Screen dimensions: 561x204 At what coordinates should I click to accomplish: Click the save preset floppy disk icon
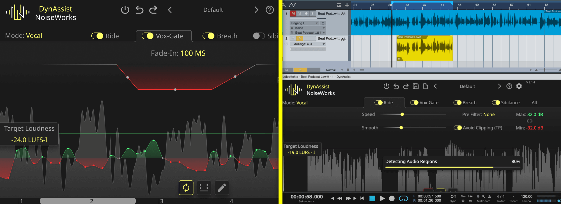coord(416,86)
